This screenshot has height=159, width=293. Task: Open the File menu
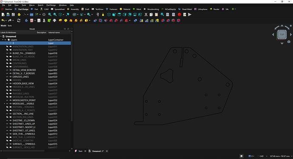tap(3, 5)
